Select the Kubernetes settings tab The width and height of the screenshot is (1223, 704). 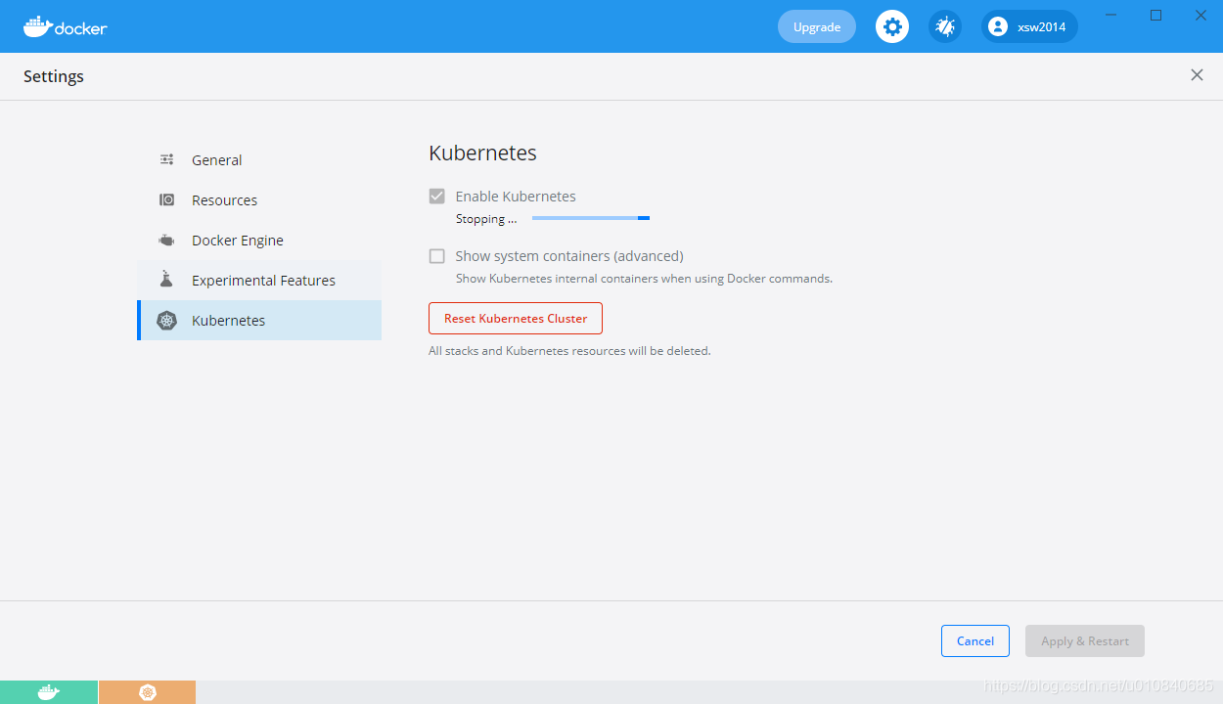[x=259, y=320]
